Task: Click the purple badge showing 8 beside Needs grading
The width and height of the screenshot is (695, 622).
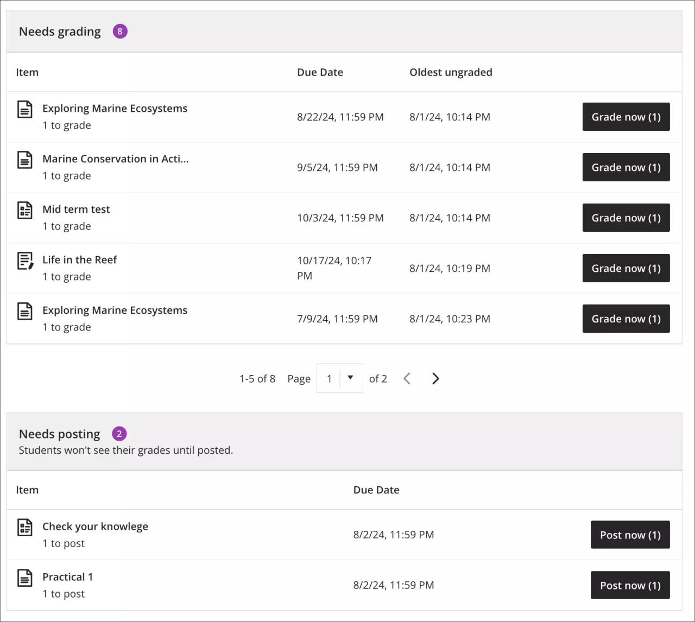Action: click(x=119, y=31)
